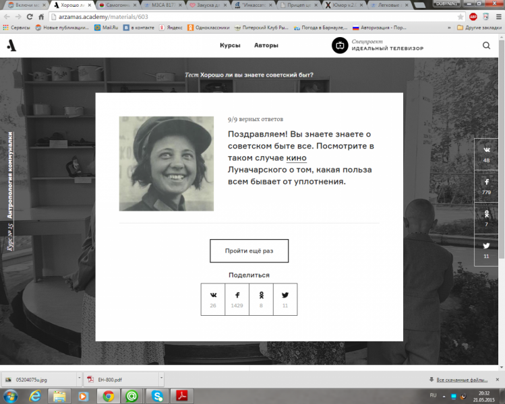Open downloaded file EH-800.pdf
This screenshot has height=404, width=505.
121,380
